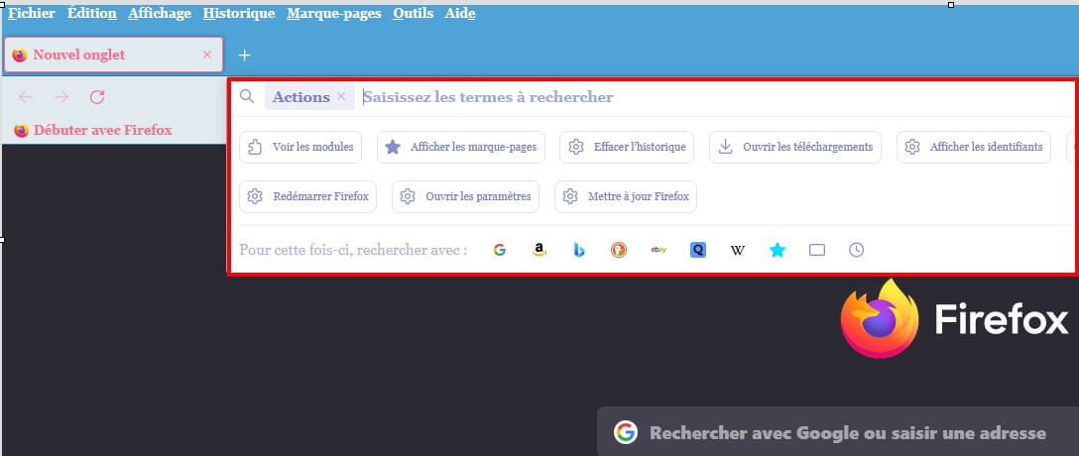This screenshot has height=456, width=1079.
Task: Open a new tab with plus button
Action: (x=244, y=56)
